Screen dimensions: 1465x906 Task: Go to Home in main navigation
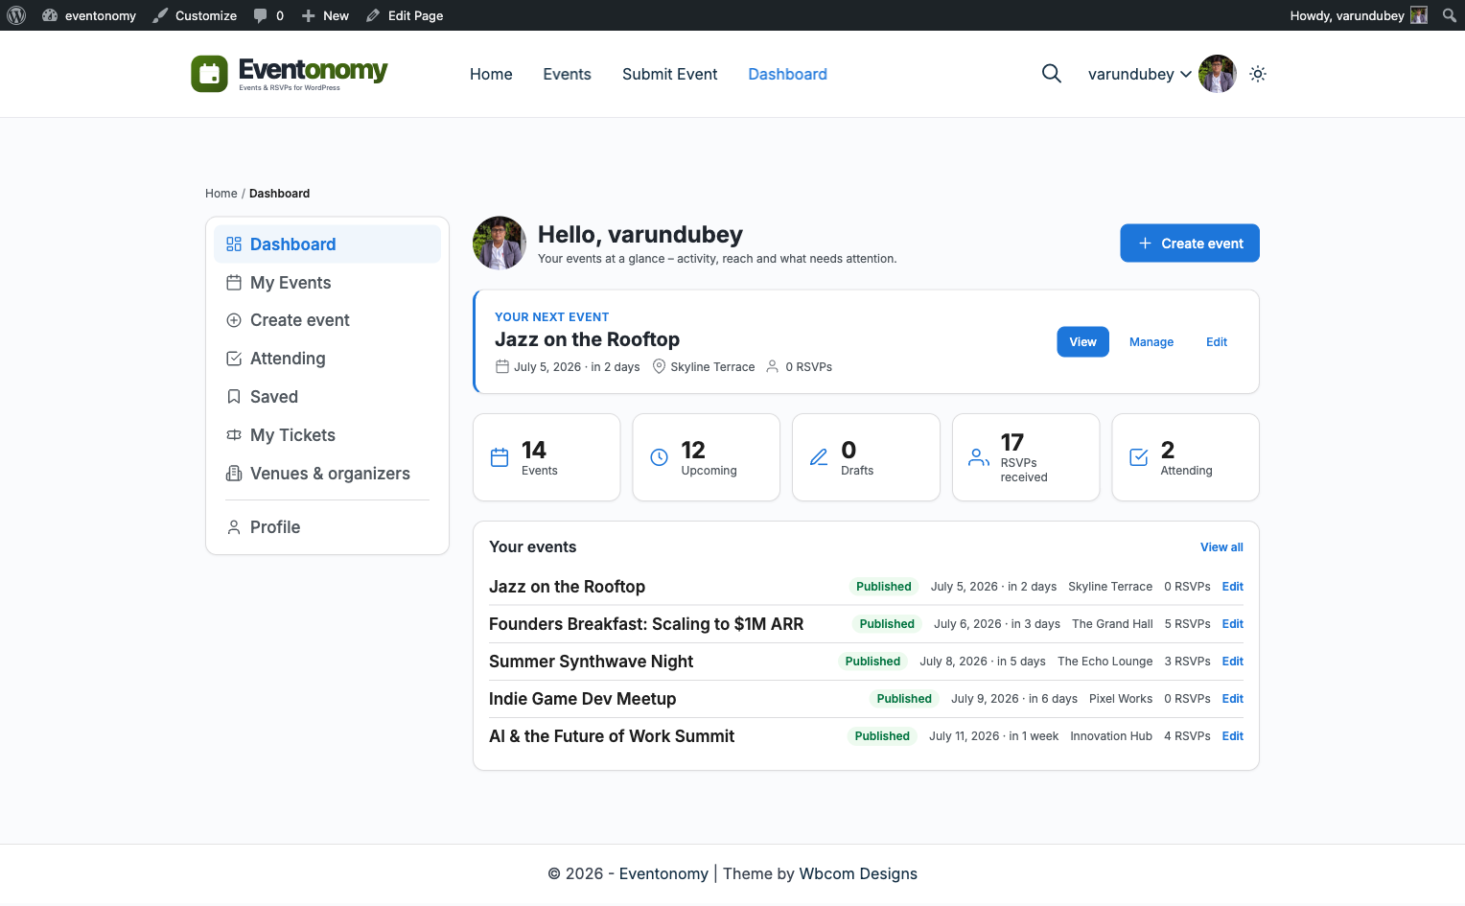(x=491, y=74)
